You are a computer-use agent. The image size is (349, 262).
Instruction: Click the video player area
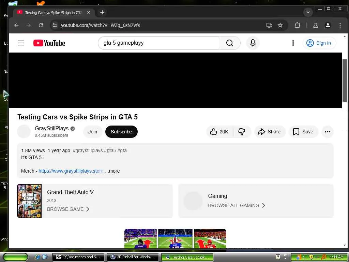pyautogui.click(x=175, y=81)
